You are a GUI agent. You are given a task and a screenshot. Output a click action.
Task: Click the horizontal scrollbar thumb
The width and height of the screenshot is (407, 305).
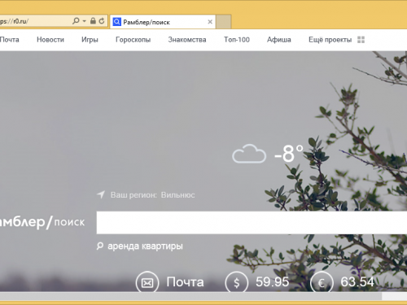click(x=190, y=296)
